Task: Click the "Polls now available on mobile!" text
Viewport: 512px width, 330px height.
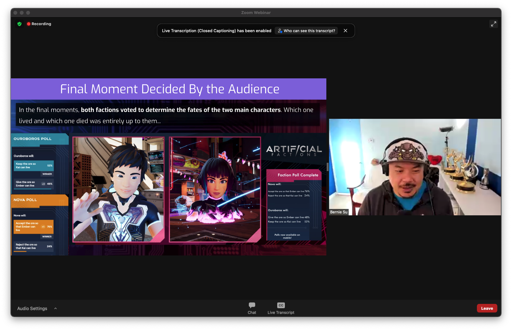Action: pyautogui.click(x=287, y=236)
